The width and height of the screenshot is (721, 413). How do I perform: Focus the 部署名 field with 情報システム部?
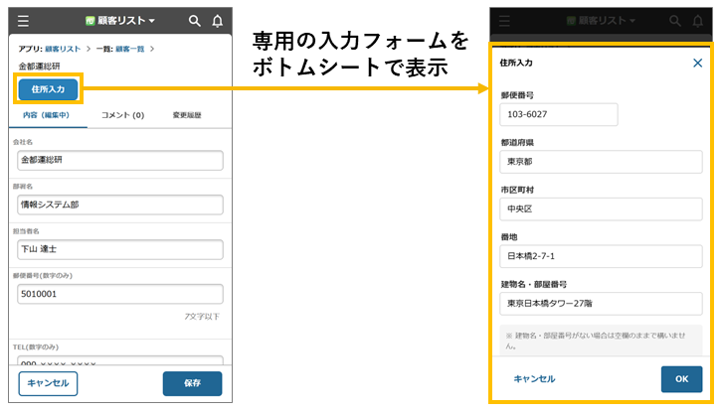pos(120,205)
